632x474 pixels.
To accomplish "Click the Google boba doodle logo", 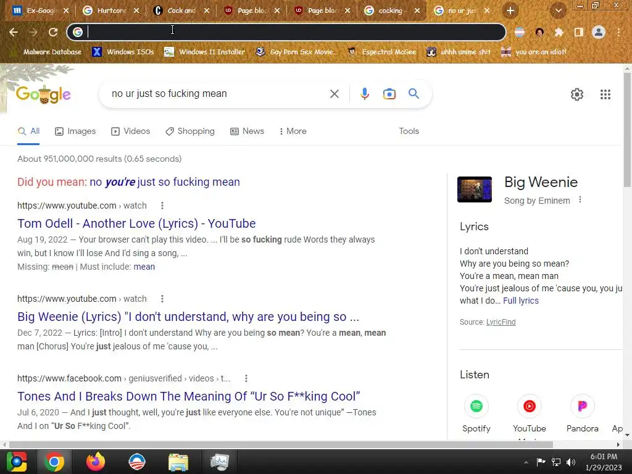I will click(43, 94).
